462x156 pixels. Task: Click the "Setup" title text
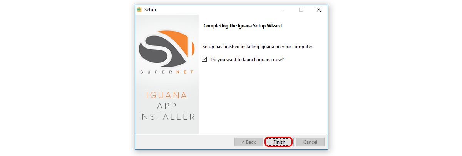tap(150, 10)
